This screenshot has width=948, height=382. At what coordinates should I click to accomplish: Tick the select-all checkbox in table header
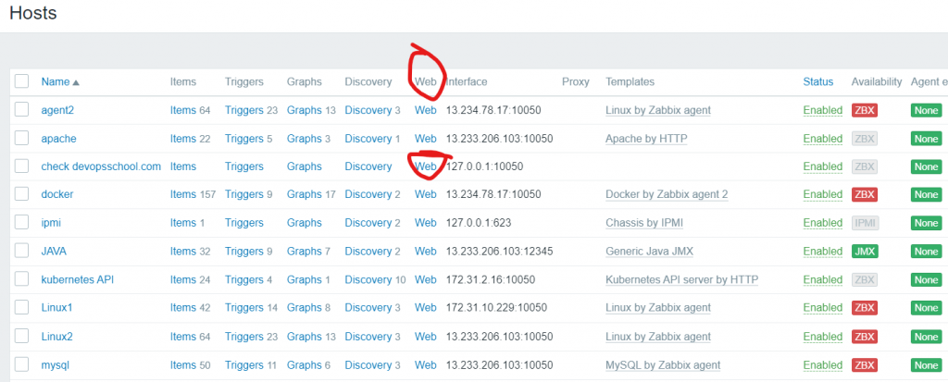click(x=22, y=81)
